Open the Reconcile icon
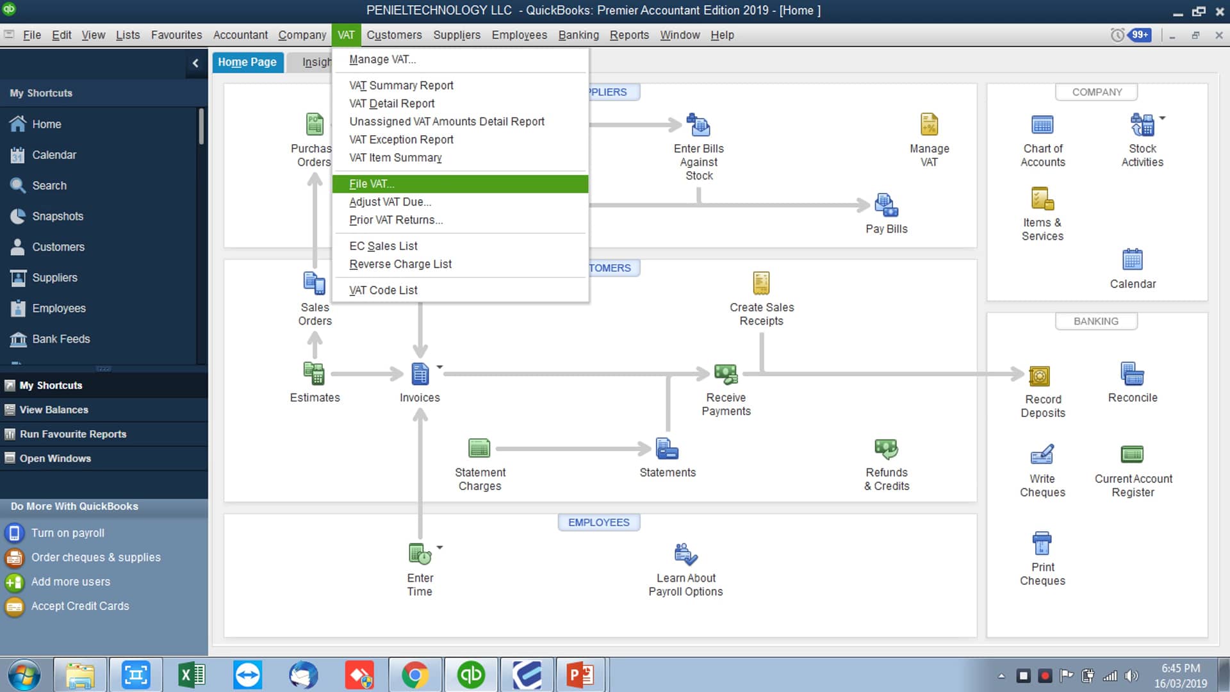Screen dimensions: 1230x692 click(x=1132, y=374)
